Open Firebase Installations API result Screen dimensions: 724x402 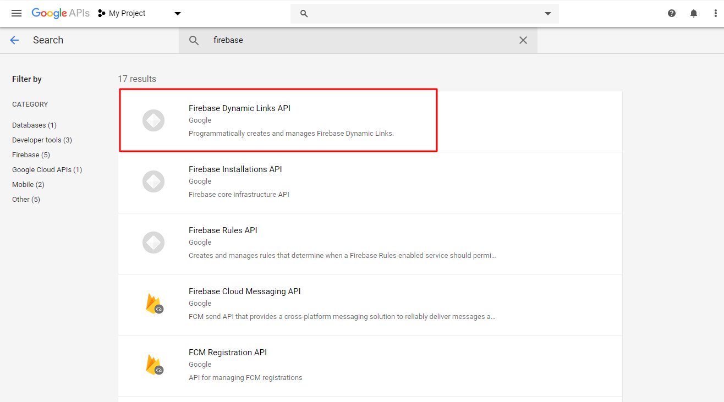click(370, 183)
